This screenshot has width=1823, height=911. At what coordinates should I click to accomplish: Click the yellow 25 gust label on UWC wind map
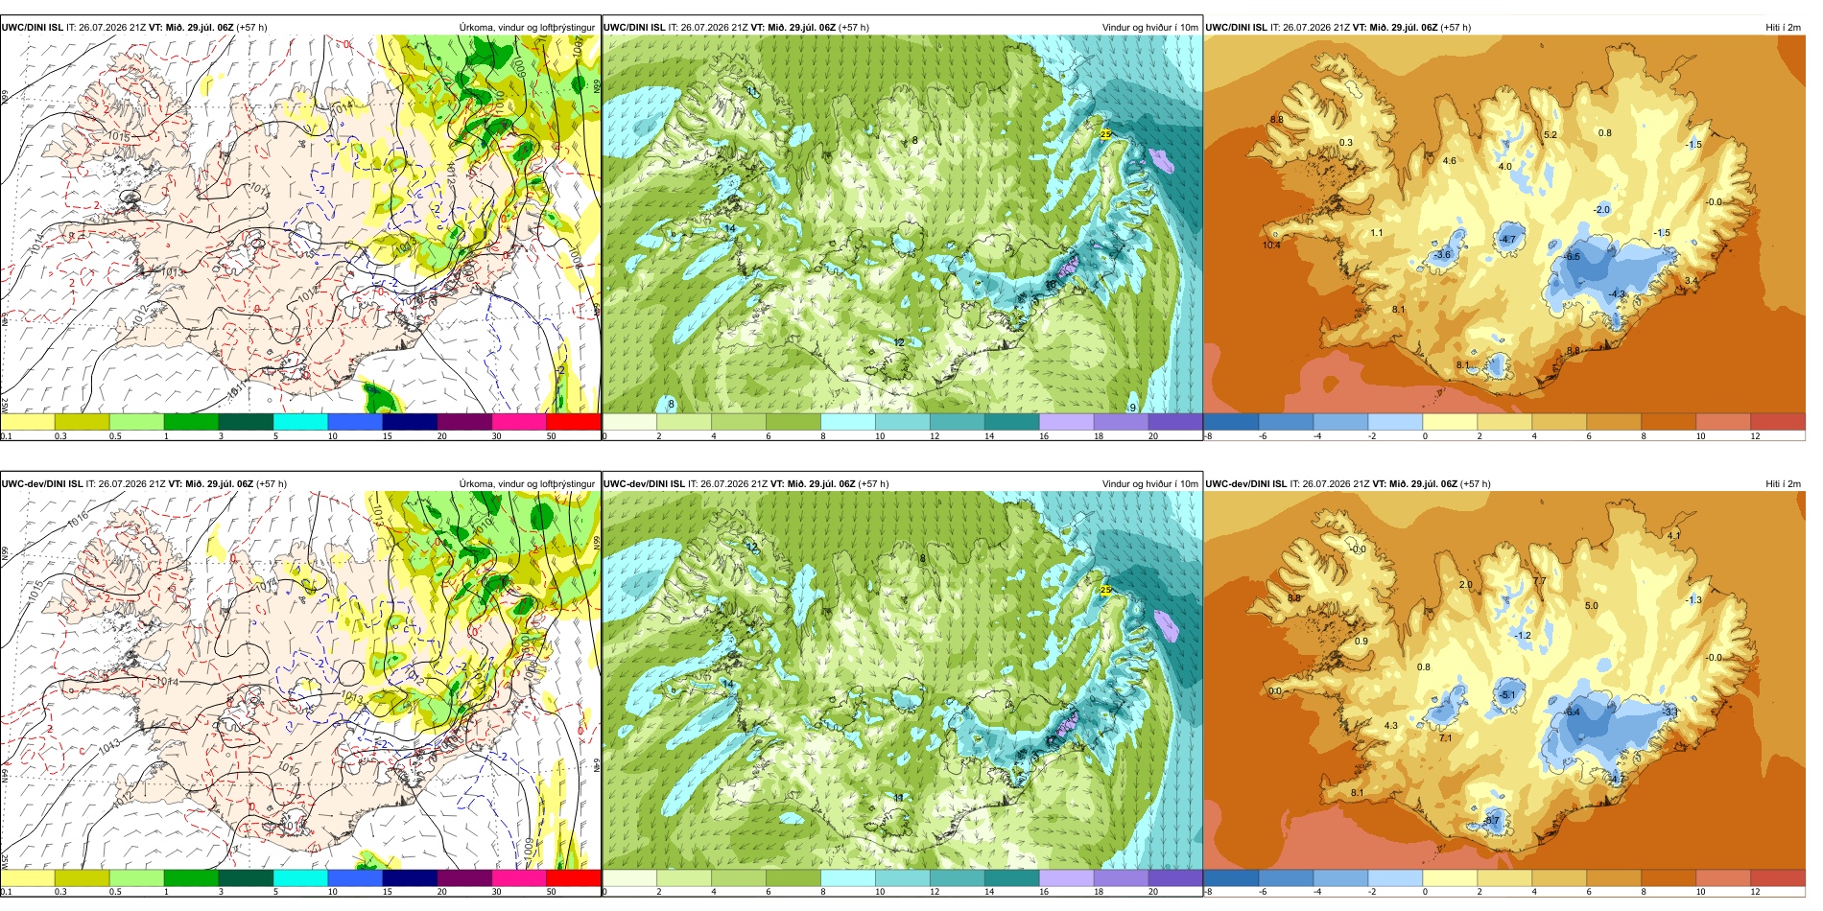tap(1105, 134)
